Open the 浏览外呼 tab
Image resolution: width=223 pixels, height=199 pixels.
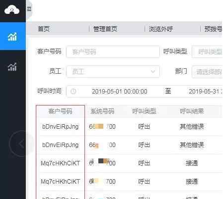161,29
